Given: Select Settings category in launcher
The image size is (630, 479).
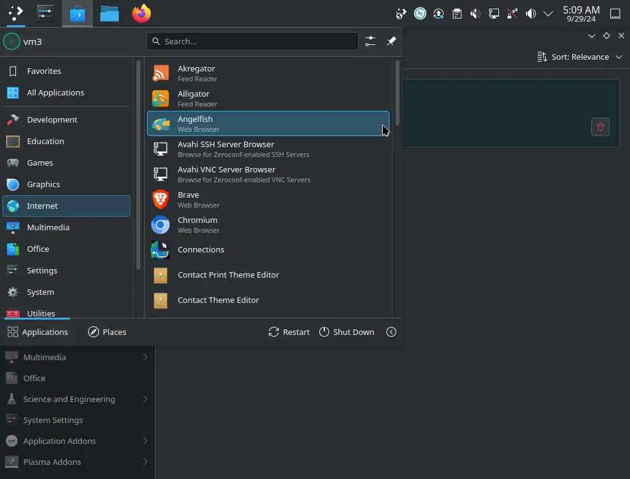Looking at the screenshot, I should [66, 270].
